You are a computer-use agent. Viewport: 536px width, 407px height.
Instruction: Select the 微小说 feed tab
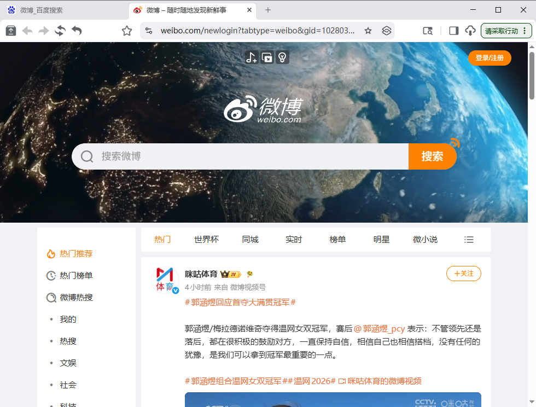click(x=426, y=240)
